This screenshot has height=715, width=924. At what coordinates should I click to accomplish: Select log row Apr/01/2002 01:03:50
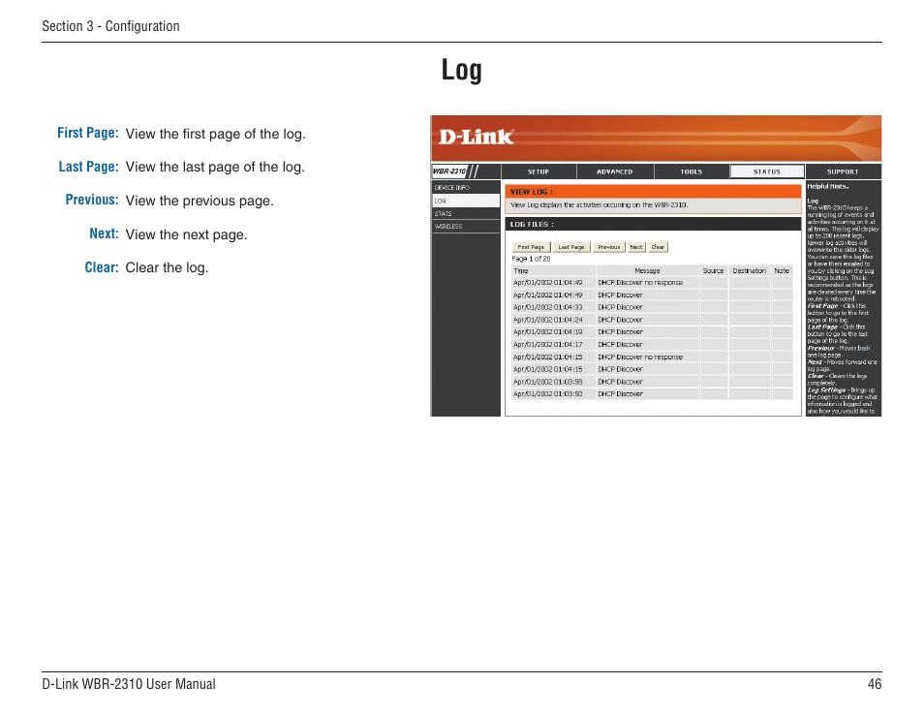[x=652, y=393]
